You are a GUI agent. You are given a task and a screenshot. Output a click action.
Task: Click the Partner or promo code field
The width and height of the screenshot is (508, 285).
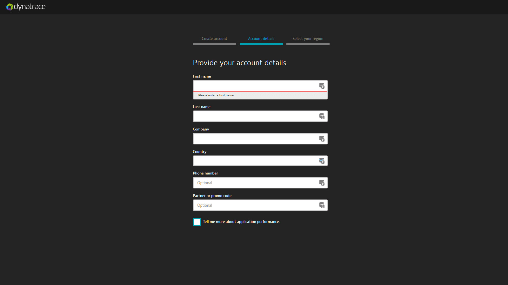pos(254,205)
